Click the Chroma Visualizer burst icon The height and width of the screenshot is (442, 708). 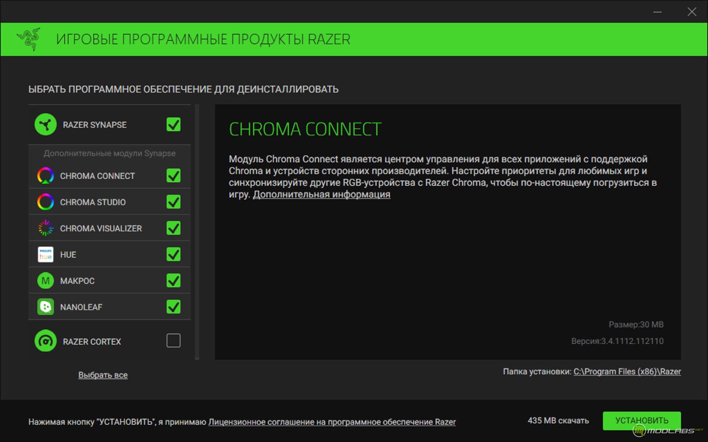tap(46, 228)
